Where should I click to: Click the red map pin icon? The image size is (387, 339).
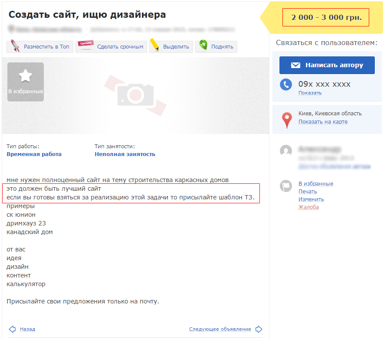(x=287, y=120)
